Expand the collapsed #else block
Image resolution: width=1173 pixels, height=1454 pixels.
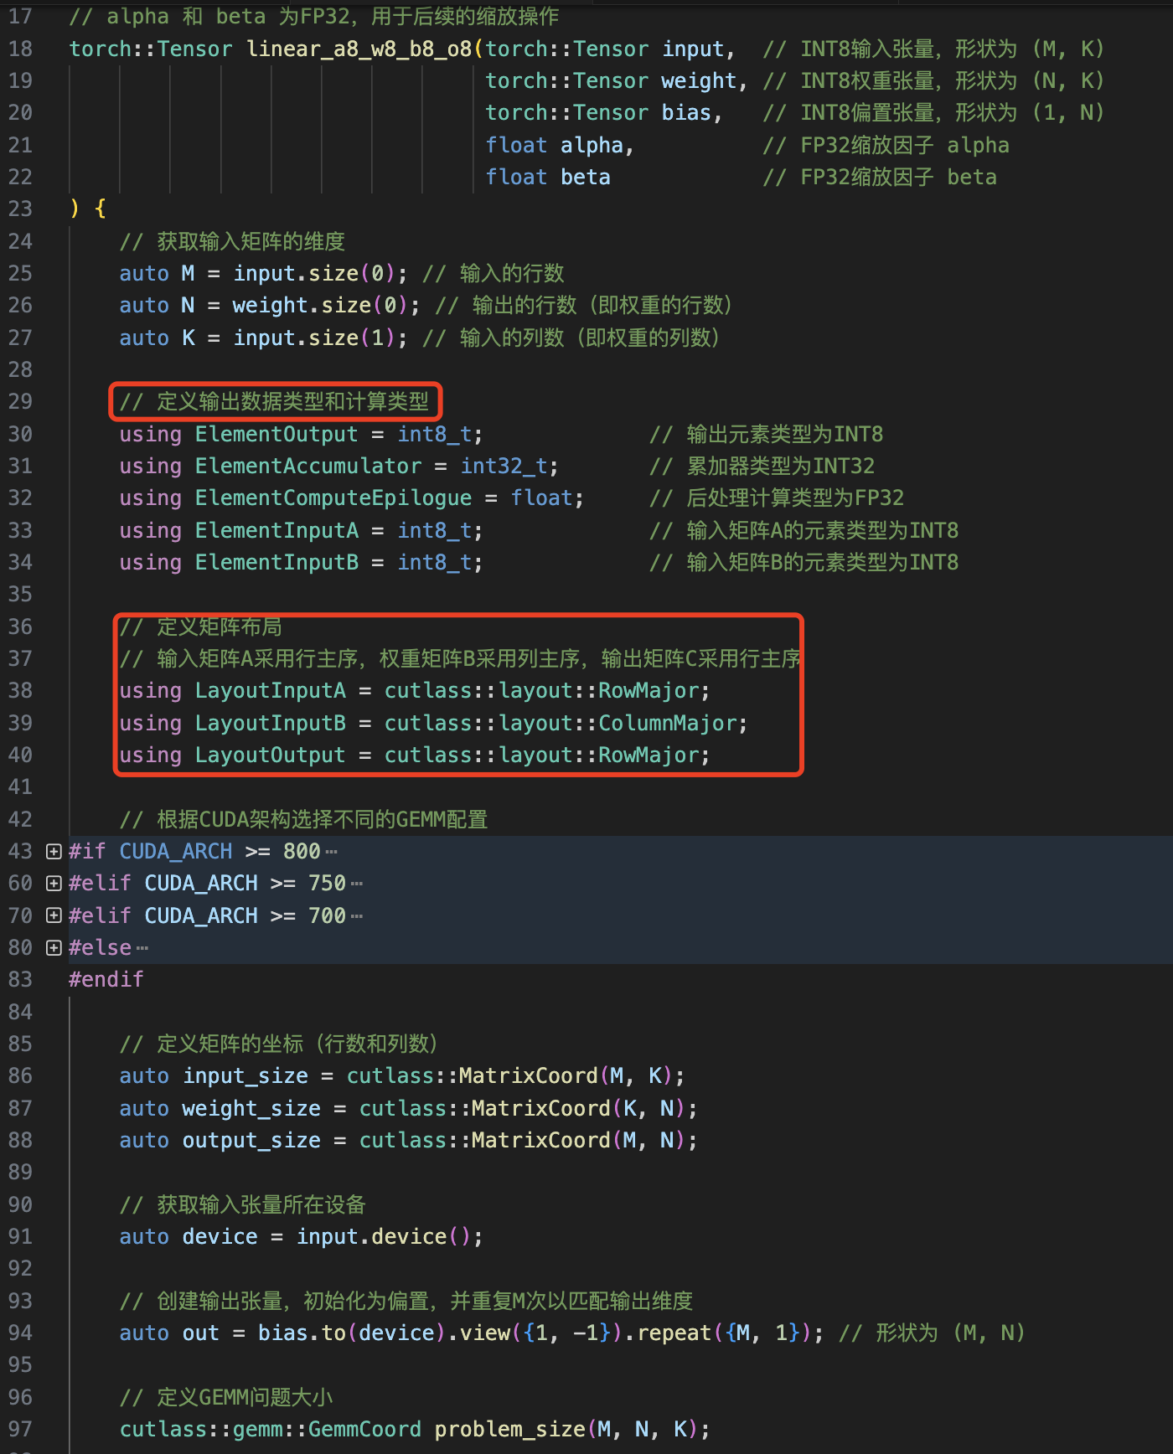click(54, 948)
